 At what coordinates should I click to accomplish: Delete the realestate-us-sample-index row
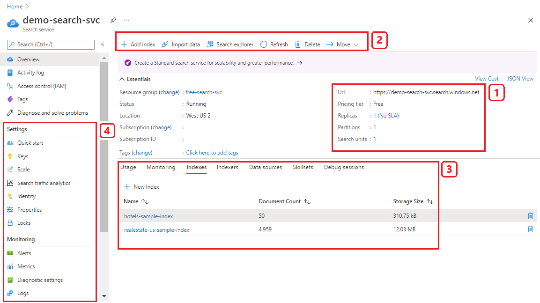click(x=530, y=229)
